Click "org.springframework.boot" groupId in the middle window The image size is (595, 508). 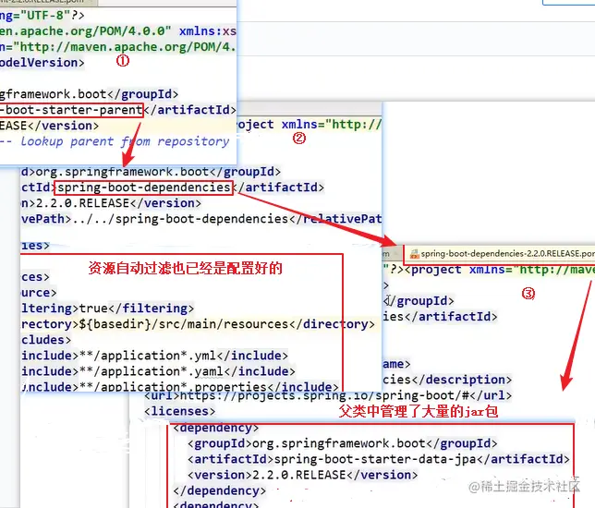point(122,172)
